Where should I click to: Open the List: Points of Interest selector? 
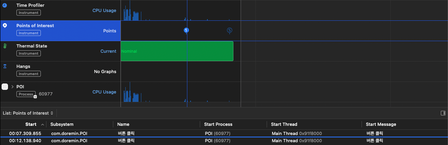point(28,113)
